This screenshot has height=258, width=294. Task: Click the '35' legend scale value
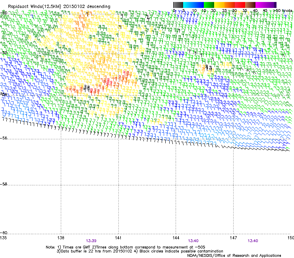(245, 11)
